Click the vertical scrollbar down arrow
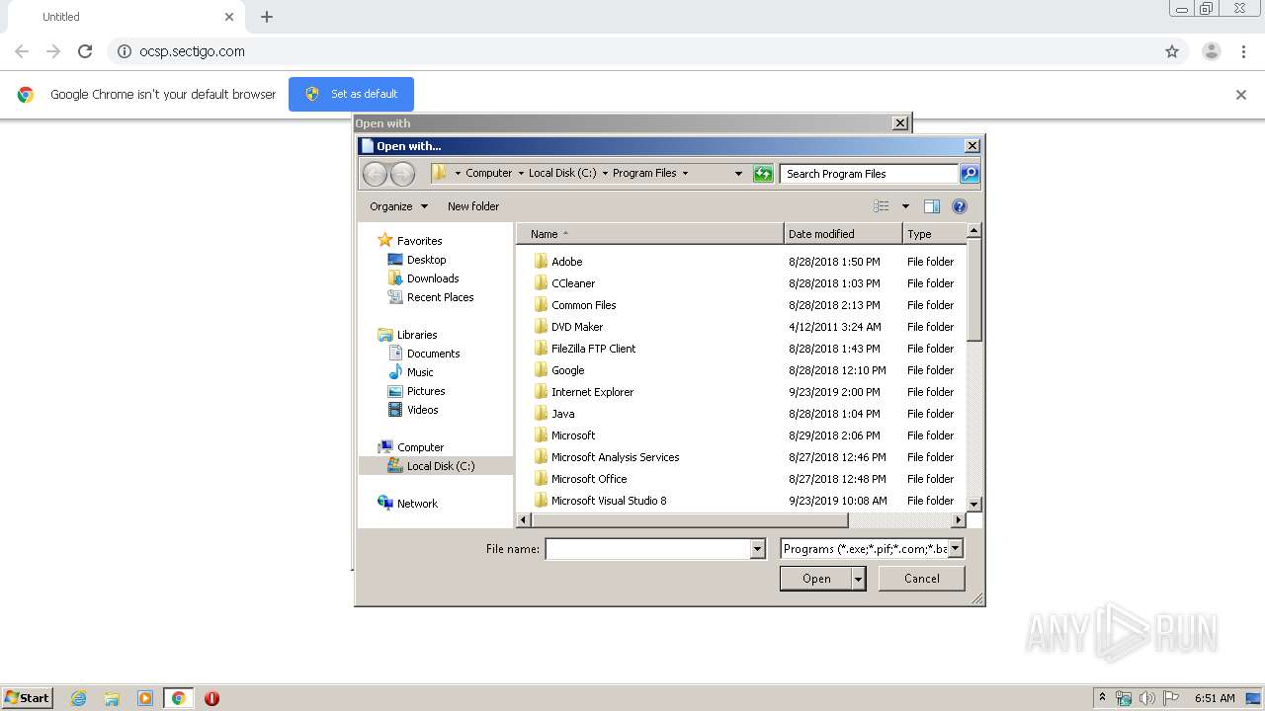The width and height of the screenshot is (1265, 711). (973, 504)
